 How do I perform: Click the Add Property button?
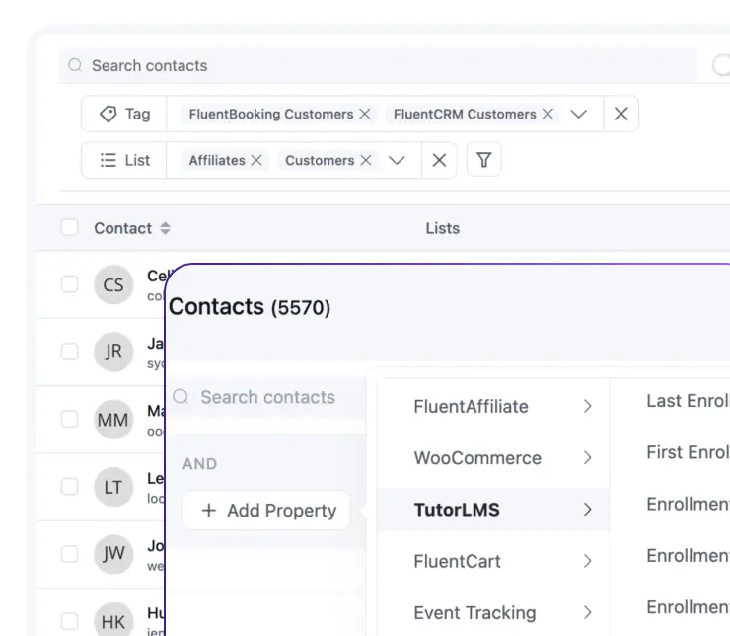pyautogui.click(x=266, y=511)
